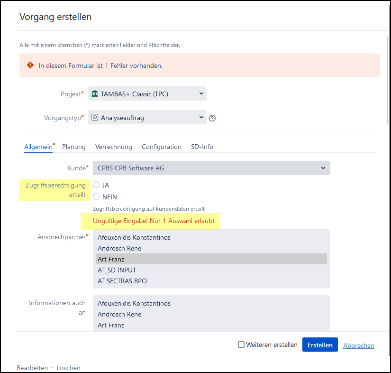This screenshot has height=373, width=391.
Task: Open the Verrechnung tab
Action: 114,147
